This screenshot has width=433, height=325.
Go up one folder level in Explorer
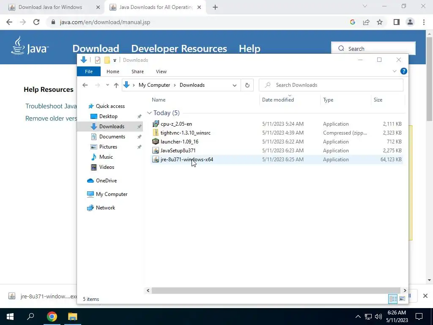click(x=116, y=85)
